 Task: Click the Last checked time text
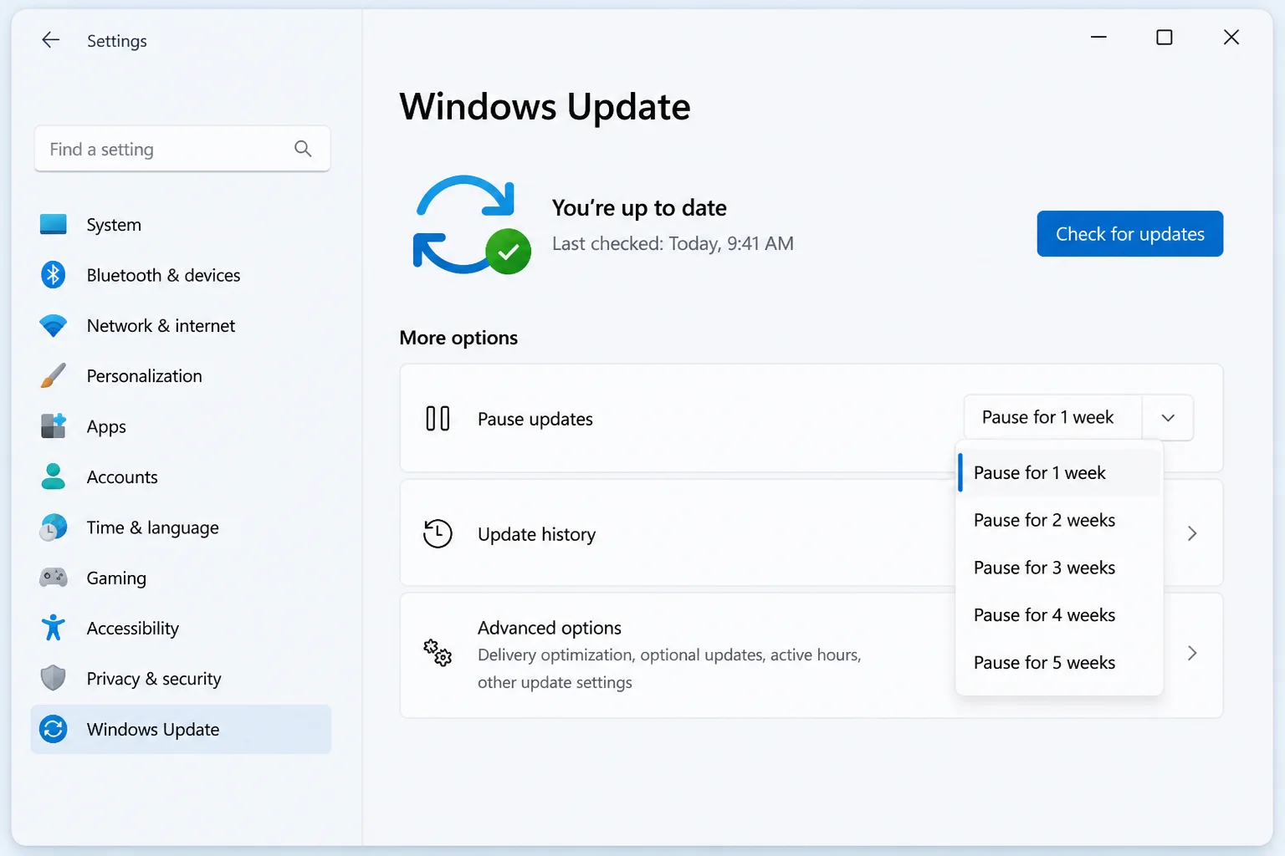(x=673, y=243)
